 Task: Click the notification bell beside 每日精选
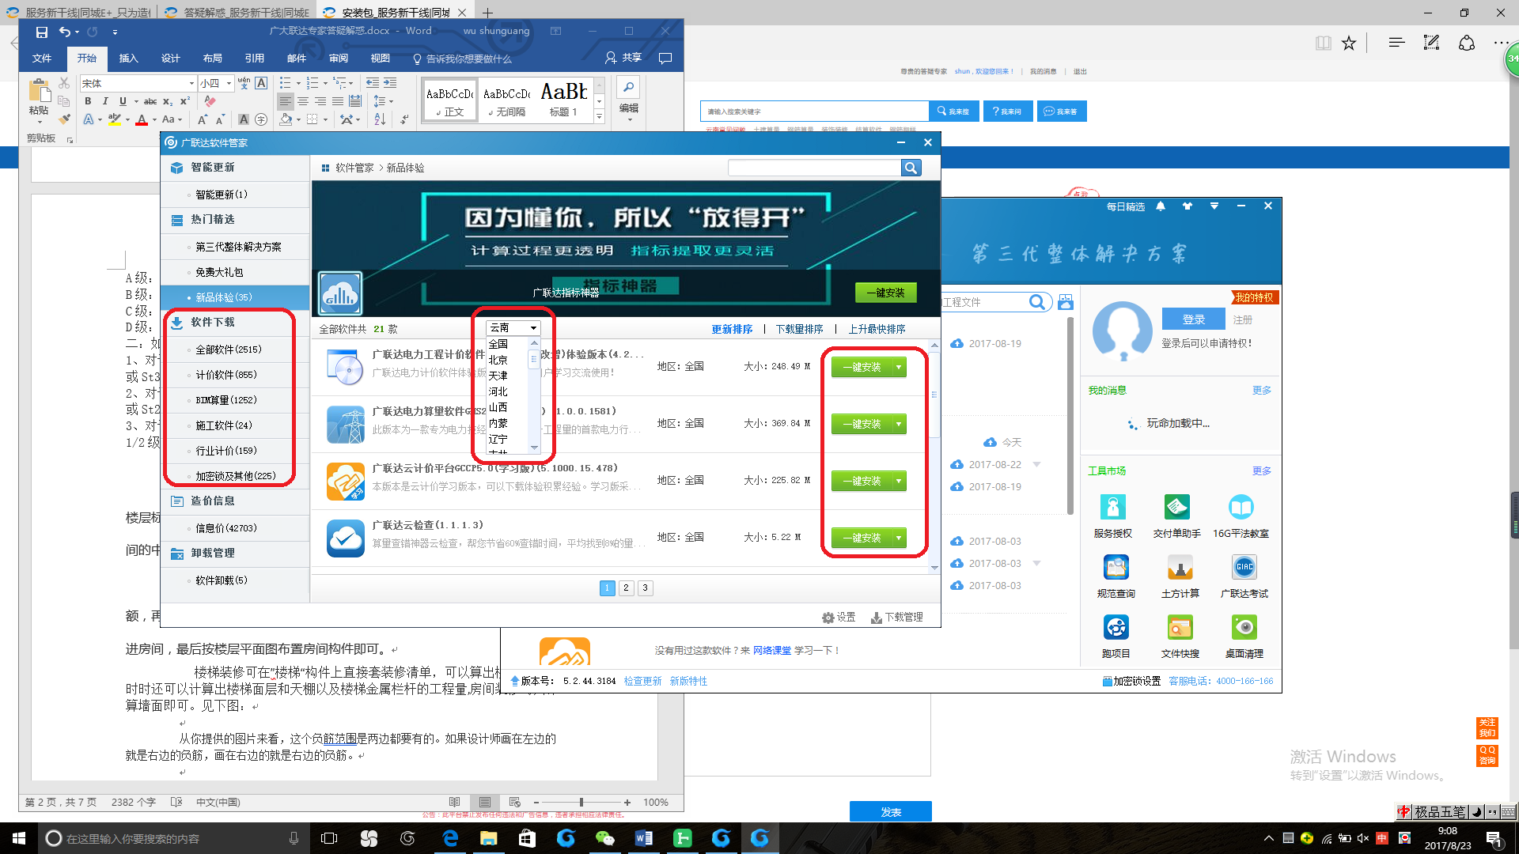coord(1161,206)
